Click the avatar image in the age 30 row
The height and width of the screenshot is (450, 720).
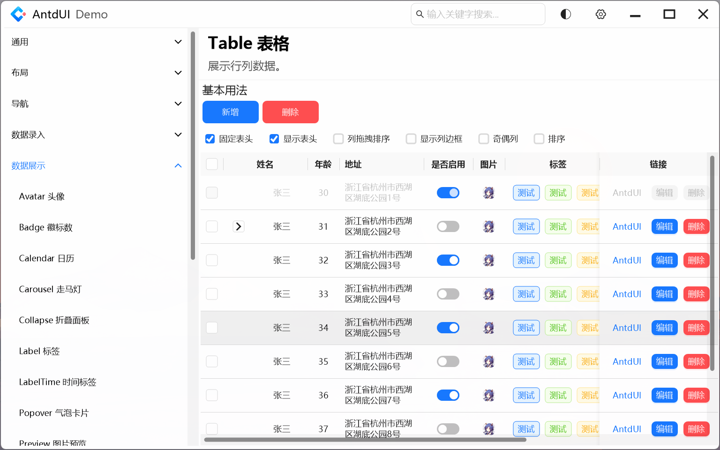coord(489,193)
